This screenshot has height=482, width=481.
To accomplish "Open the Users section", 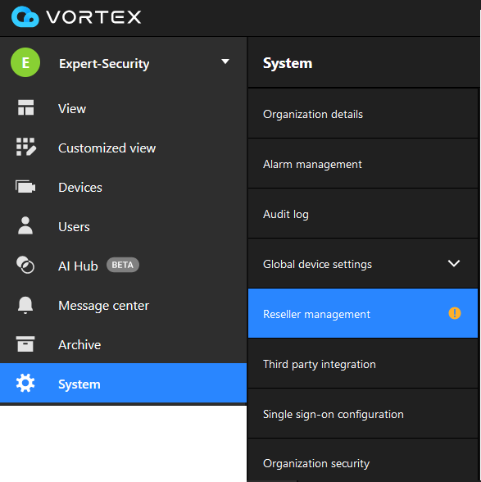I will click(123, 226).
